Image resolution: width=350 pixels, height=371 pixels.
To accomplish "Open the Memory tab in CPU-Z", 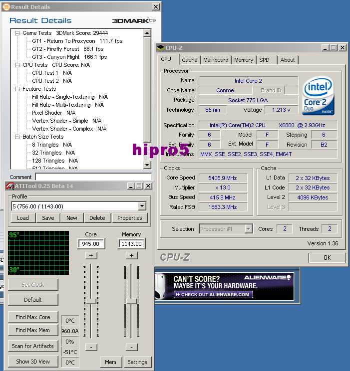I will pyautogui.click(x=244, y=60).
